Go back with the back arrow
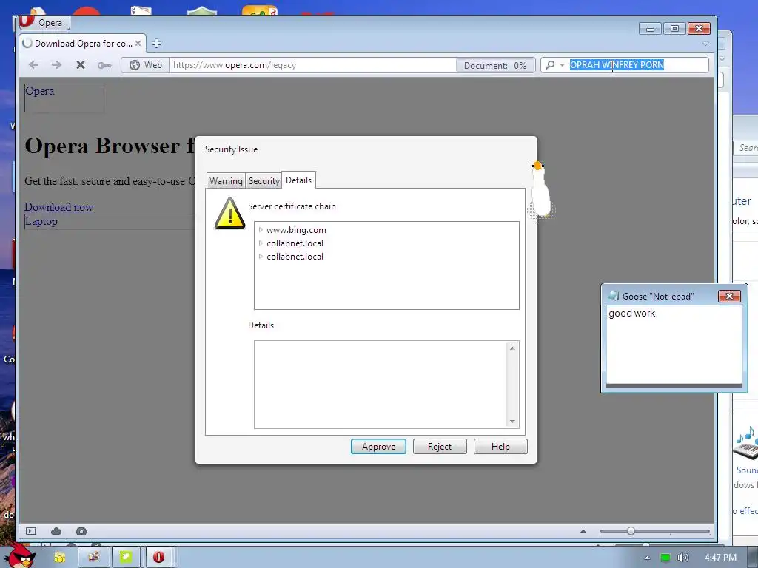The image size is (758, 568). click(33, 65)
